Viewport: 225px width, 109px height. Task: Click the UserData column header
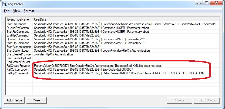(40, 19)
